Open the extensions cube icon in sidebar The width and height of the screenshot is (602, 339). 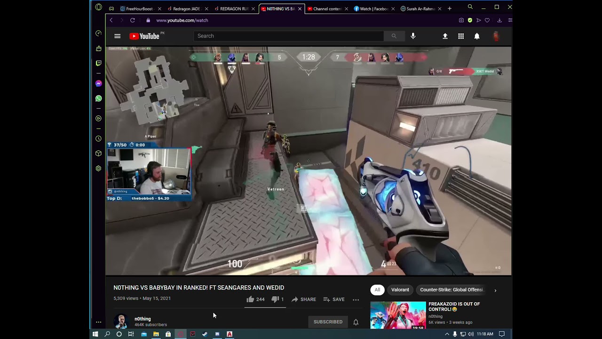point(98,153)
